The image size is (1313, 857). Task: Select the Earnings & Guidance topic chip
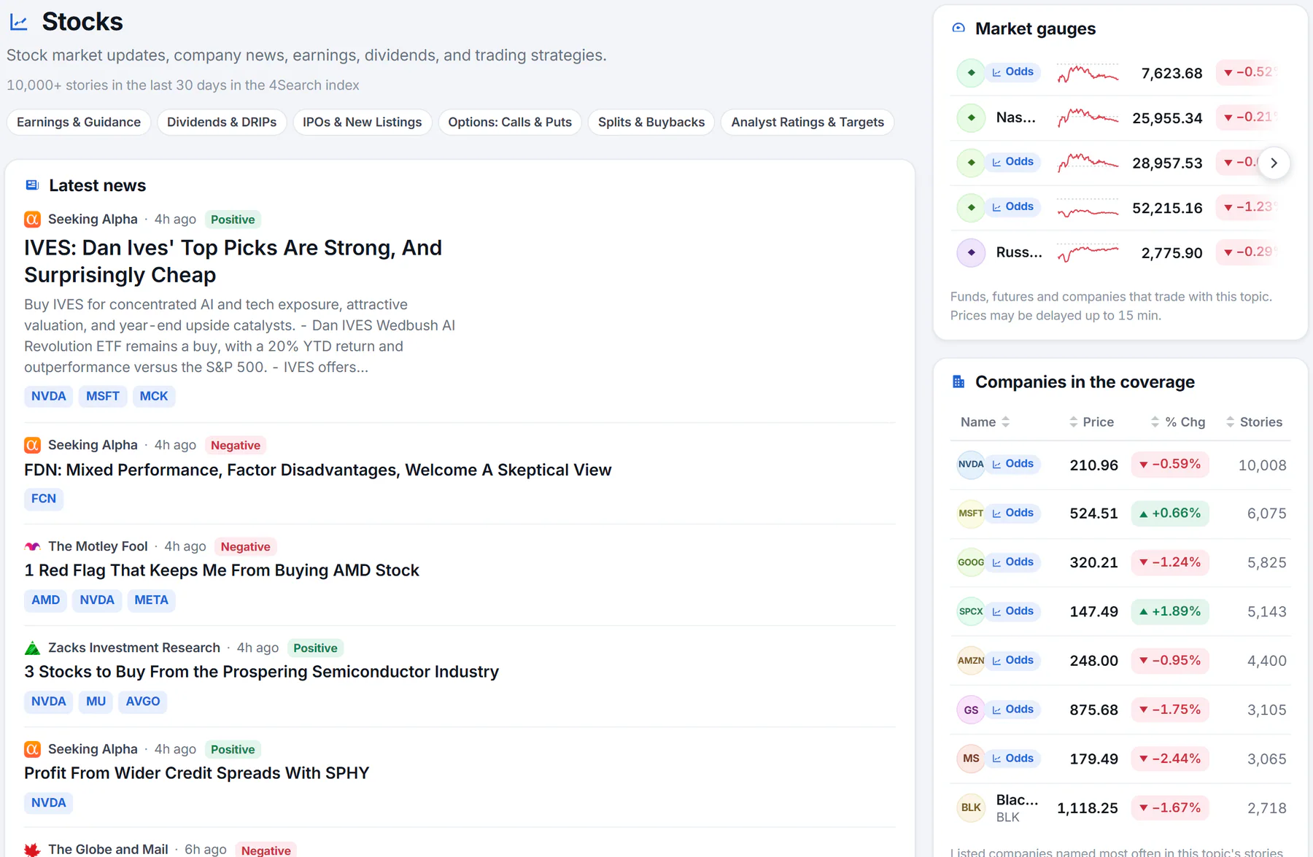pos(79,122)
